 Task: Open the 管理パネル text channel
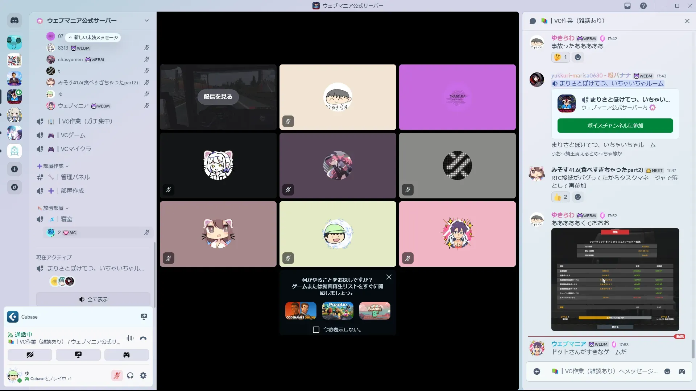(x=75, y=177)
